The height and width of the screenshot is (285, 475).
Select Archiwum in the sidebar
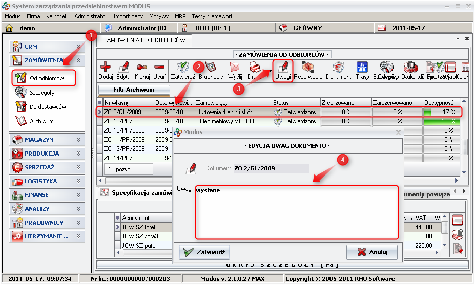[x=42, y=122]
